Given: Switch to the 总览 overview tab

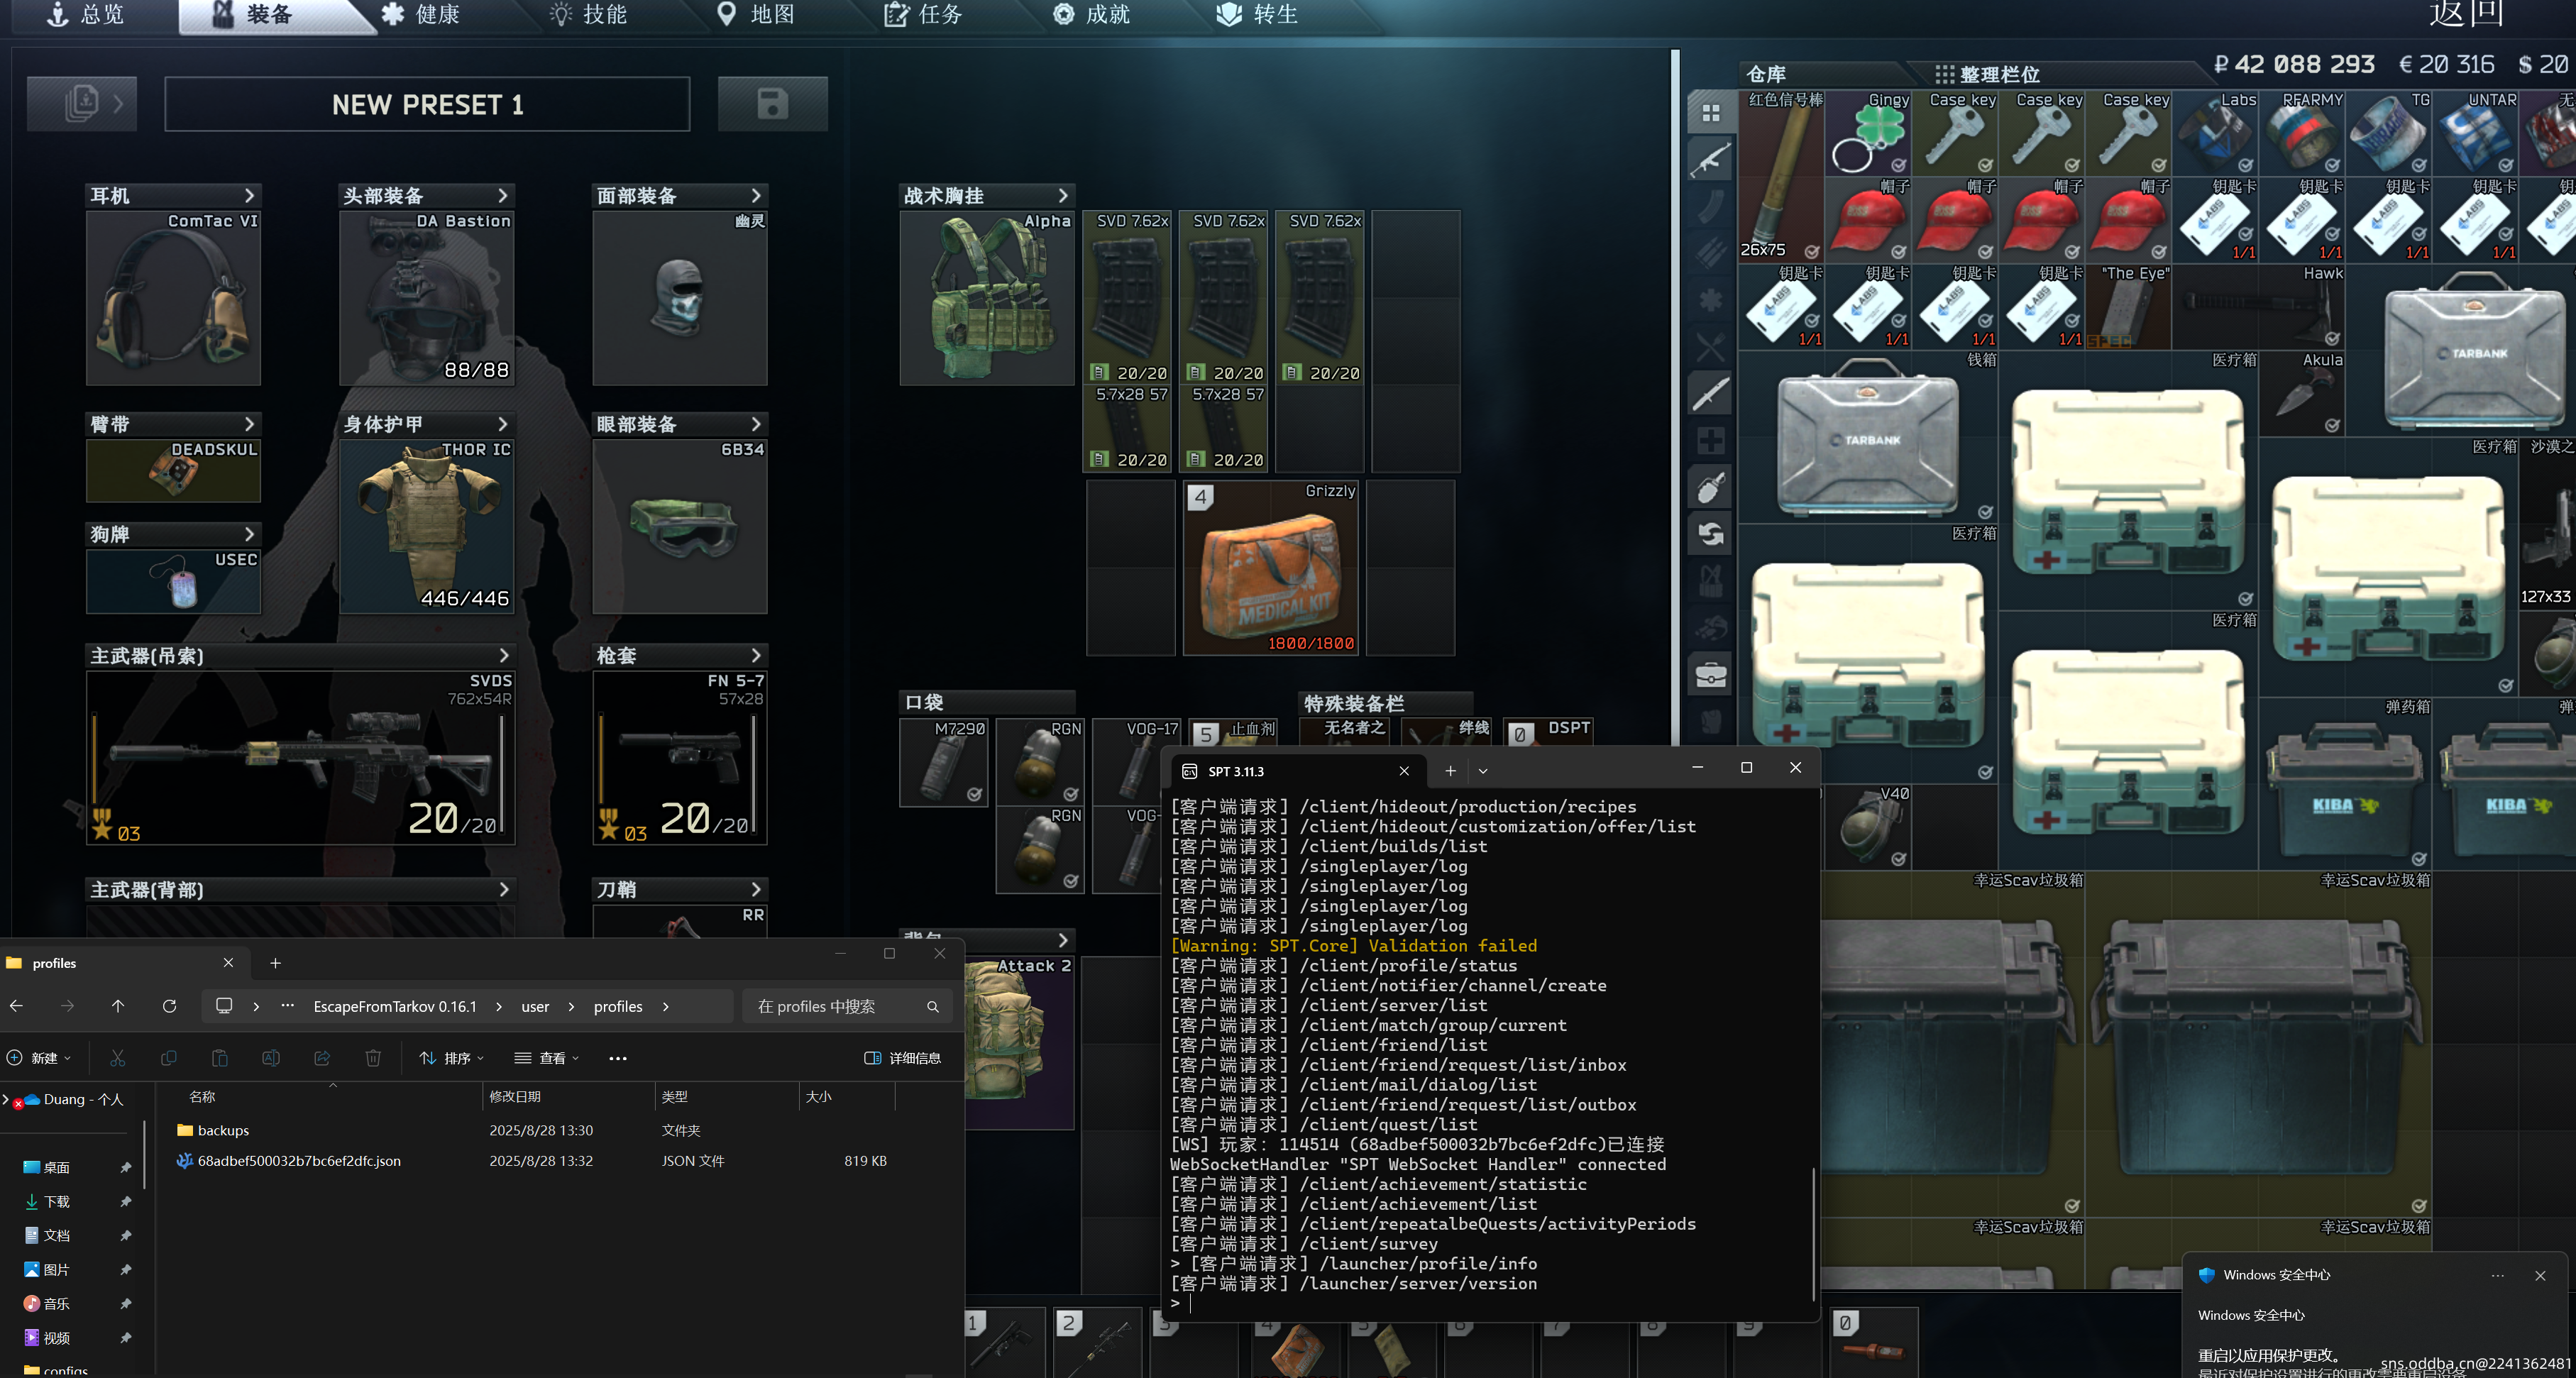Looking at the screenshot, I should tap(86, 14).
